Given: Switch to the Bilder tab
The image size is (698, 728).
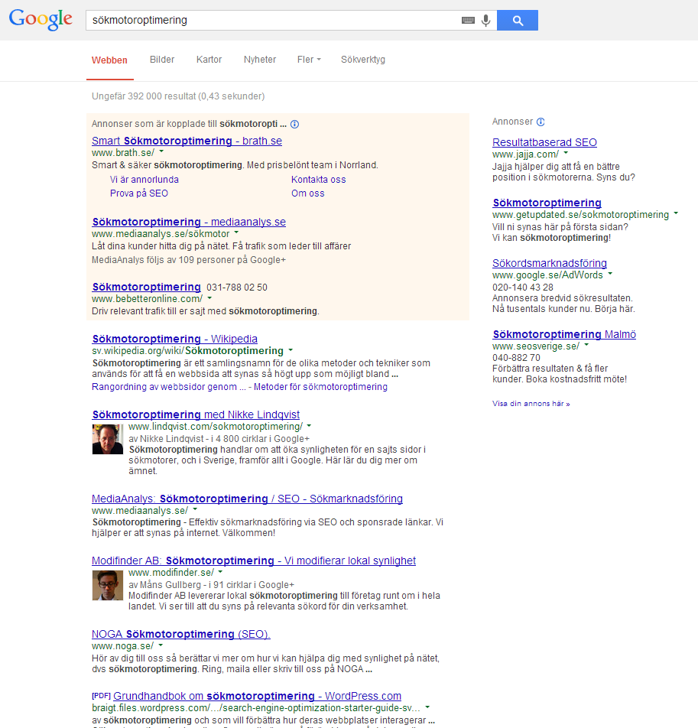Looking at the screenshot, I should [162, 60].
